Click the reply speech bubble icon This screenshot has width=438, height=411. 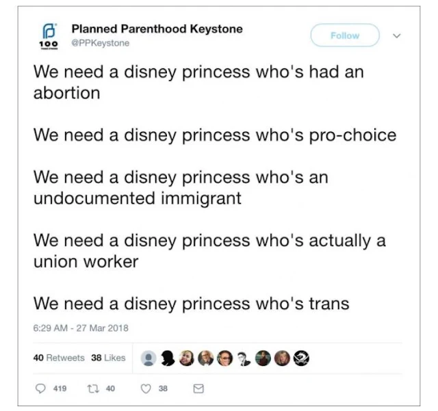point(39,388)
